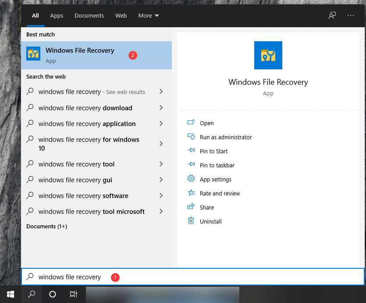
Task: Click the large Windows File Recovery icon
Action: click(268, 55)
